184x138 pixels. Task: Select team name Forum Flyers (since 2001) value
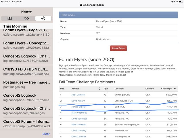(x=109, y=21)
